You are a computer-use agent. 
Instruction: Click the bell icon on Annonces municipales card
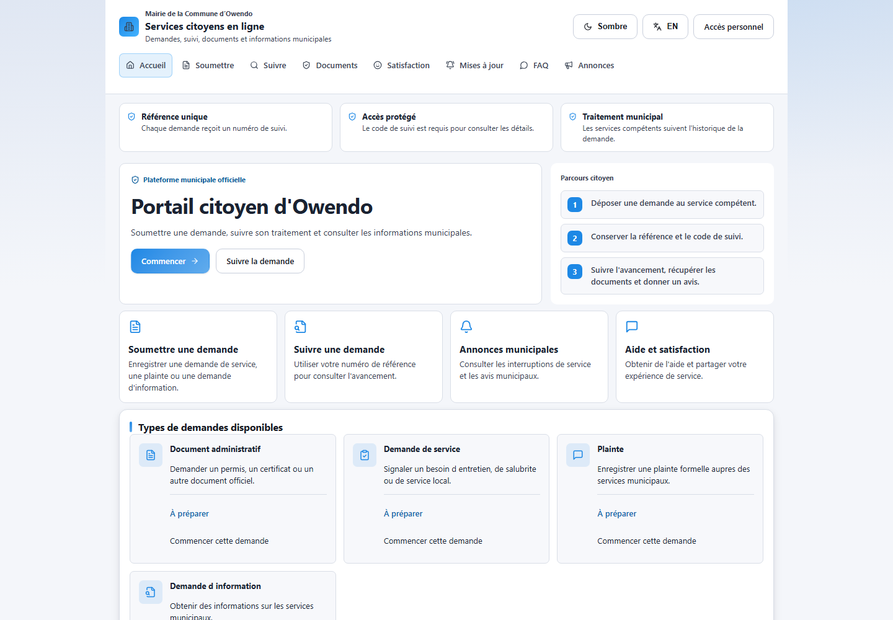(466, 327)
